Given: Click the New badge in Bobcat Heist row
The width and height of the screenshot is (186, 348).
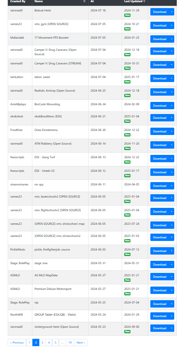Looking at the screenshot, I should (127, 15).
